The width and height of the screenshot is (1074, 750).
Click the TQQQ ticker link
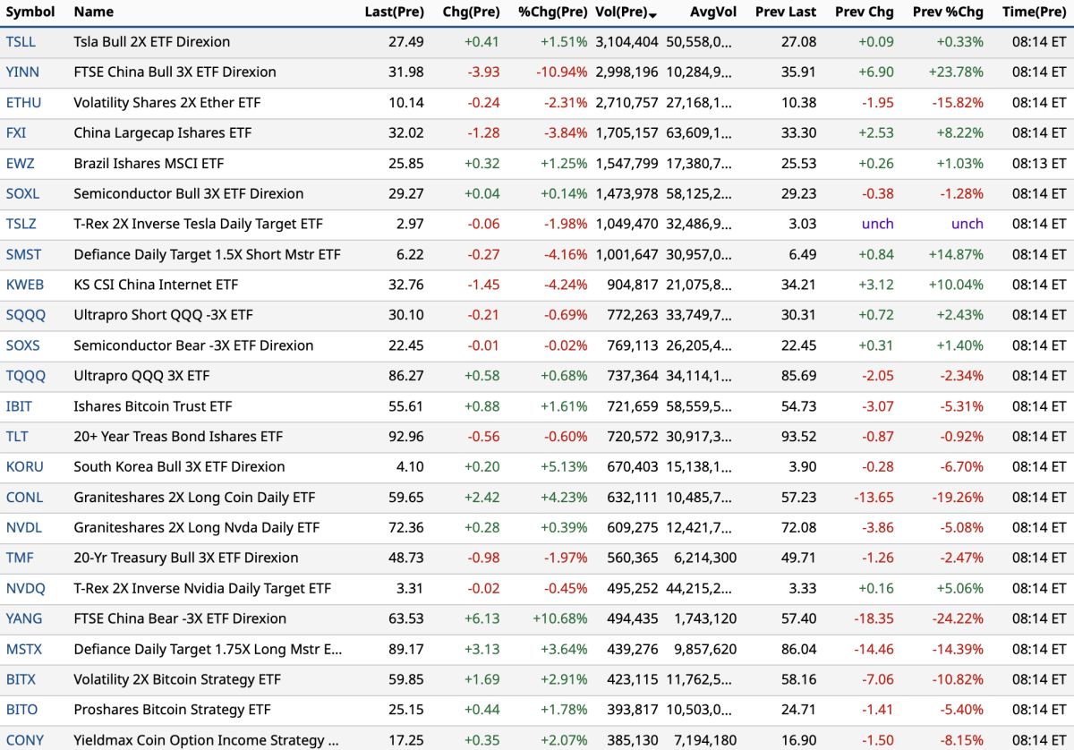(25, 376)
